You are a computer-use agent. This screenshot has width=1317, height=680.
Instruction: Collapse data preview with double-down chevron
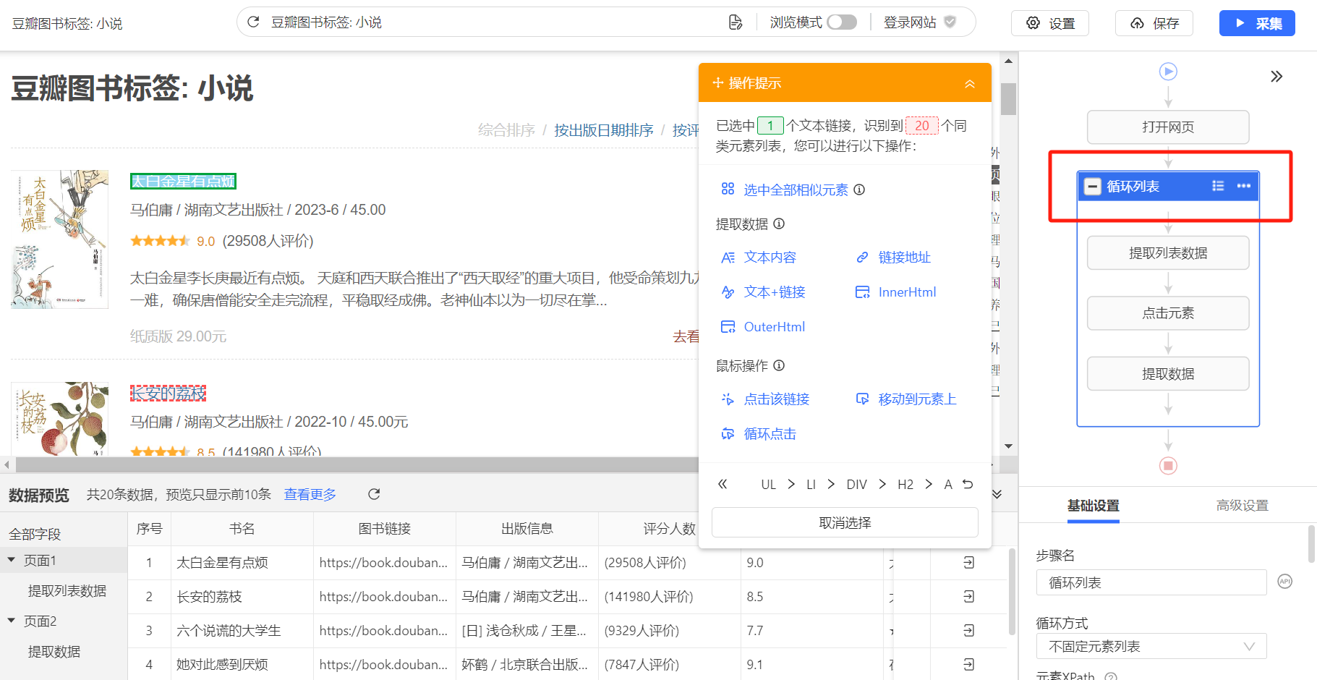[x=997, y=494]
